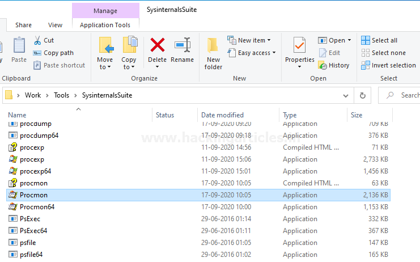Select the psfile64 file row
This screenshot has height=262, width=420.
pos(198,255)
